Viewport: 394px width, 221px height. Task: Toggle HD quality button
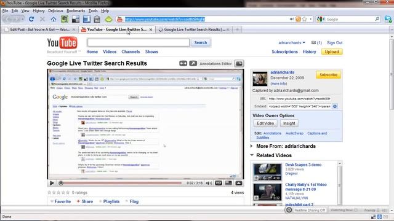tap(219, 183)
